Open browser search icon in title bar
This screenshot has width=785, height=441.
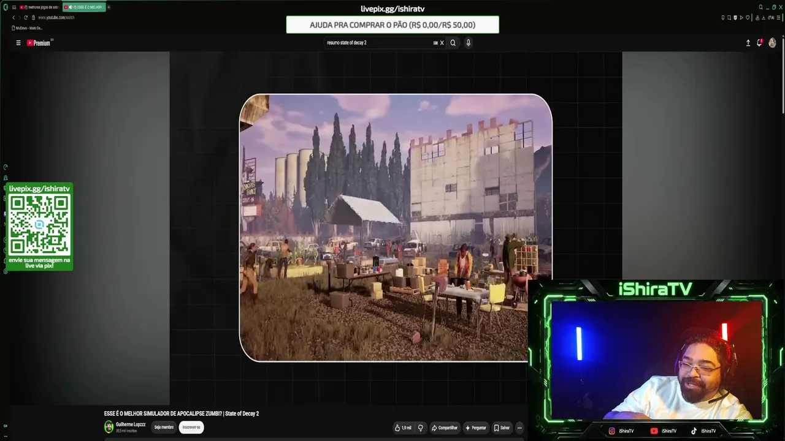tap(761, 7)
